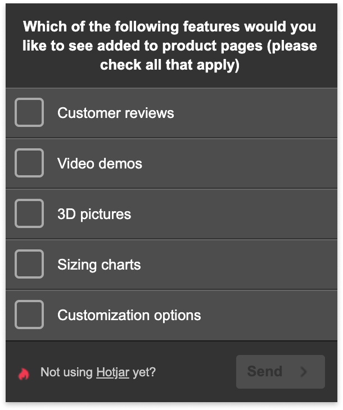Click the word 'yet?' in footer
Screen dimensions: 343x410
145,372
